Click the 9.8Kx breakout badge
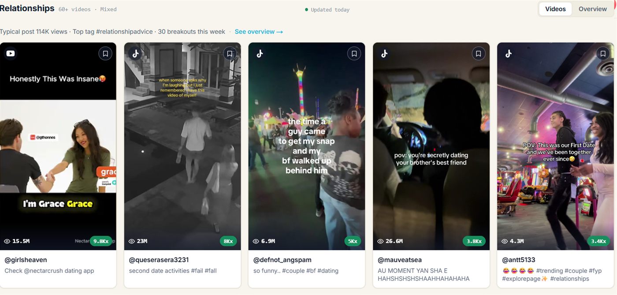The width and height of the screenshot is (617, 295). (101, 241)
